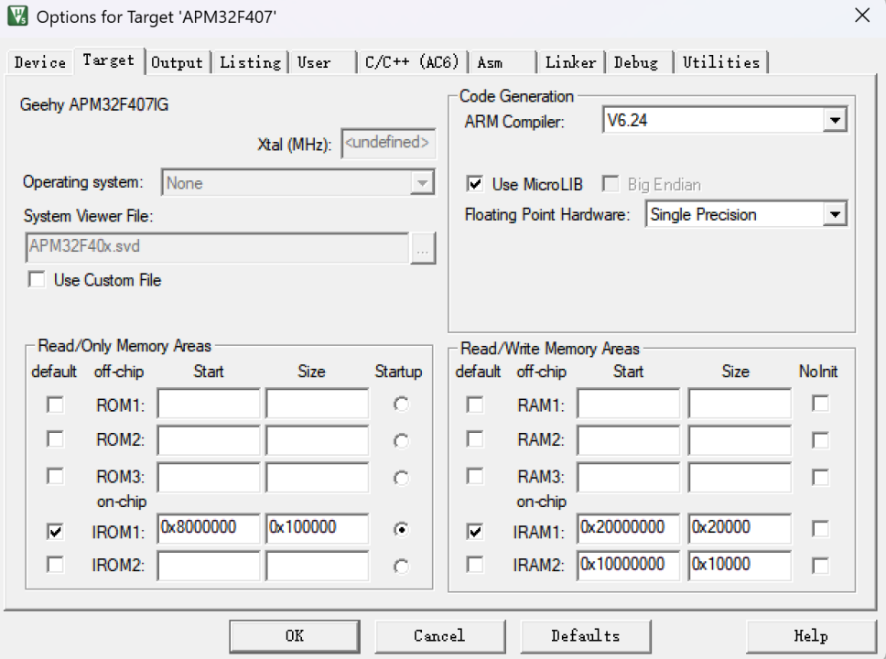This screenshot has height=659, width=886.
Task: Select the ROM1 Startup radio button
Action: [x=401, y=404]
